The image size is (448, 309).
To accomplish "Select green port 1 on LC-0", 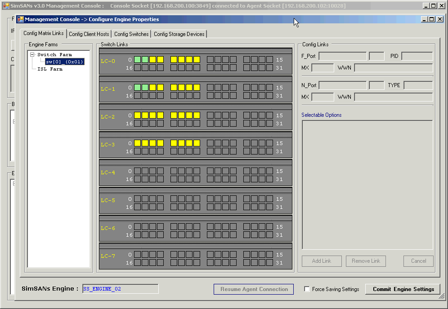I will click(145, 60).
